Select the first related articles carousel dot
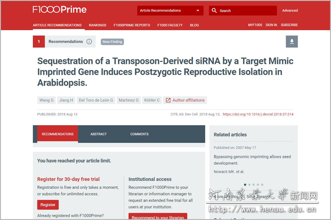Image resolution: width=331 pixels, height=220 pixels. [x=245, y=185]
